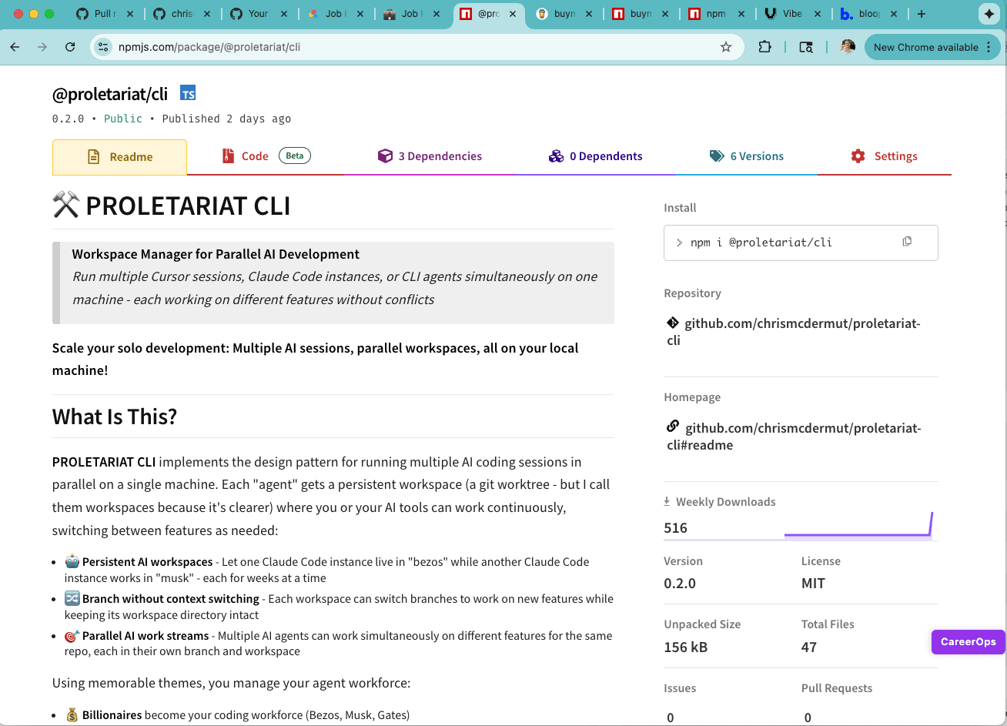Click the Weekly Downloads download arrow icon
This screenshot has width=1007, height=726.
[667, 501]
